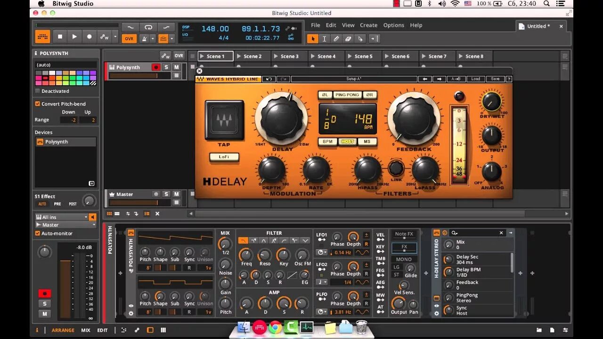Select HOST sync mode in H-Delay
This screenshot has height=339, width=603.
pos(347,141)
